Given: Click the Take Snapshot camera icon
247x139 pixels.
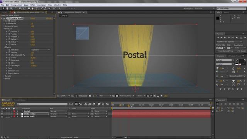Looking at the screenshot, I should point(90,96).
